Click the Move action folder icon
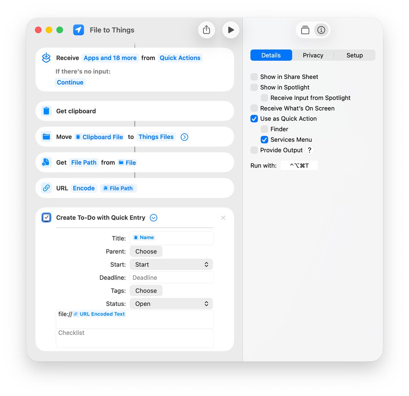This screenshot has width=409, height=396. point(46,137)
